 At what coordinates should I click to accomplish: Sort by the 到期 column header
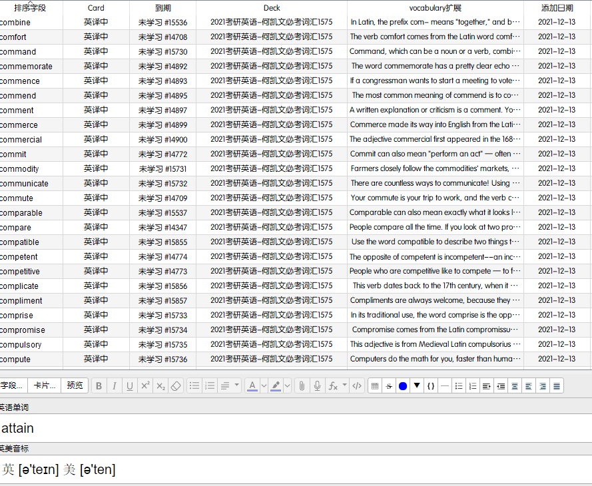point(162,7)
